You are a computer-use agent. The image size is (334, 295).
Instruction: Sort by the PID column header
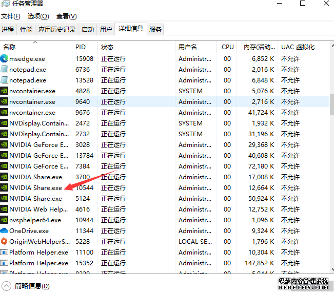tap(85, 47)
